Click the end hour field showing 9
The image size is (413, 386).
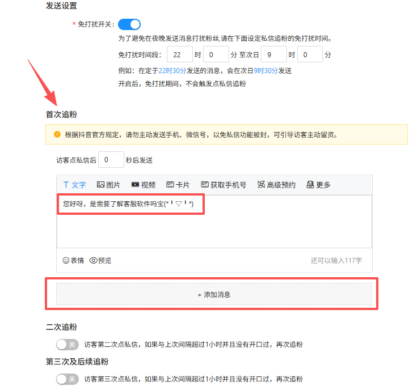(x=273, y=55)
